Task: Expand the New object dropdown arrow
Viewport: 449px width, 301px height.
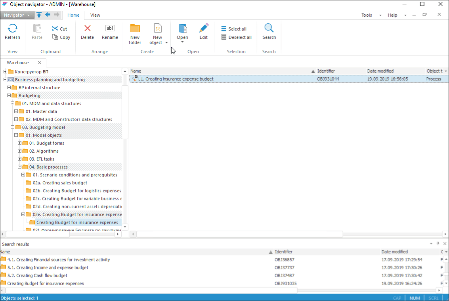Action: coord(166,43)
